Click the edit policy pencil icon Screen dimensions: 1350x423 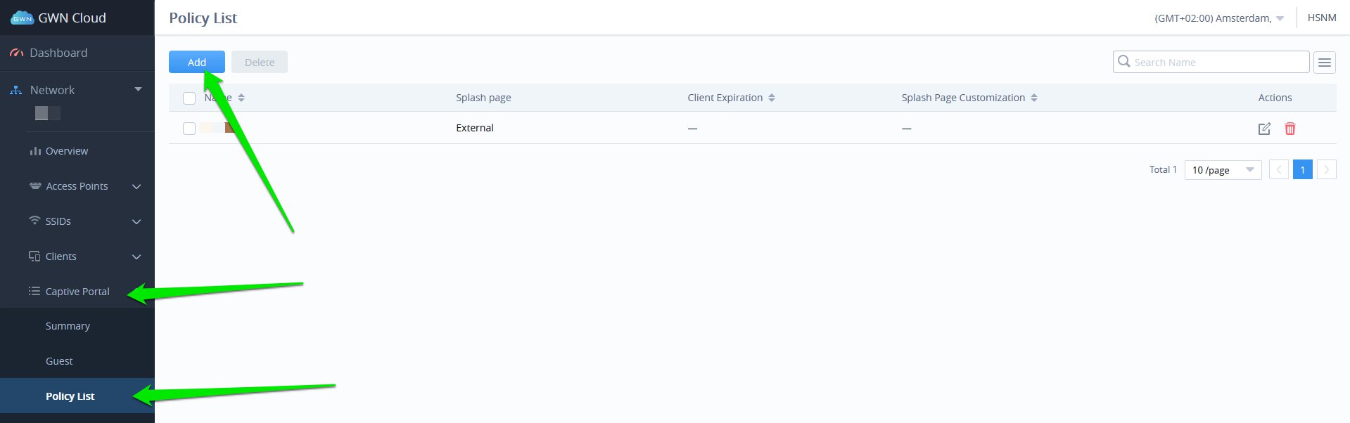[x=1264, y=129]
